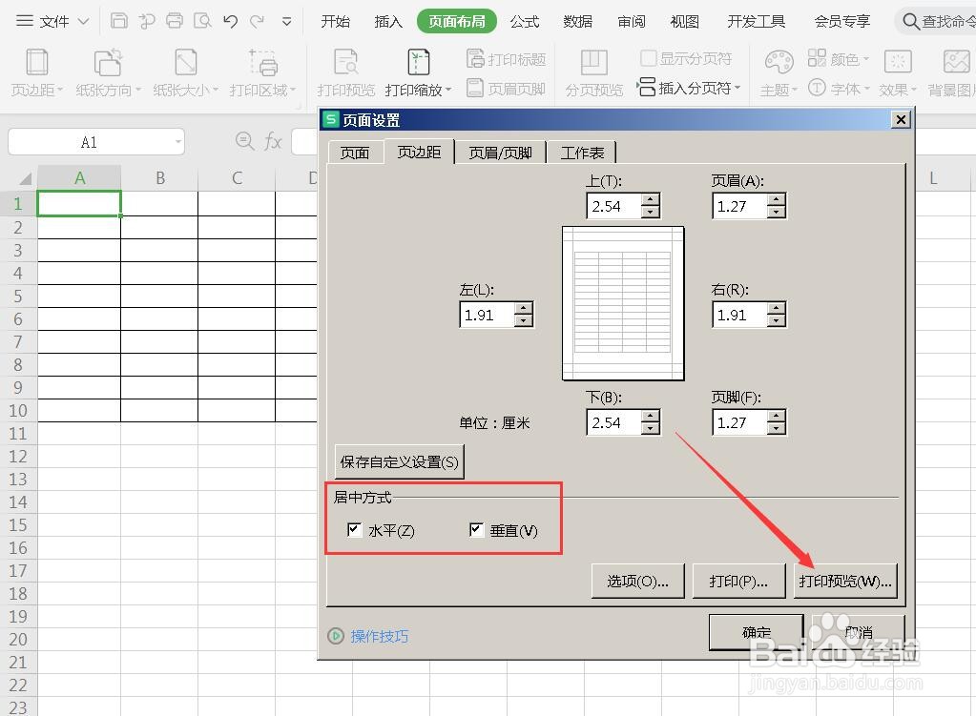Click the 打印标题 print titles tool

tap(506, 59)
